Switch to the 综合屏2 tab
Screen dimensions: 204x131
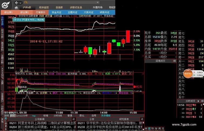click(x=25, y=12)
